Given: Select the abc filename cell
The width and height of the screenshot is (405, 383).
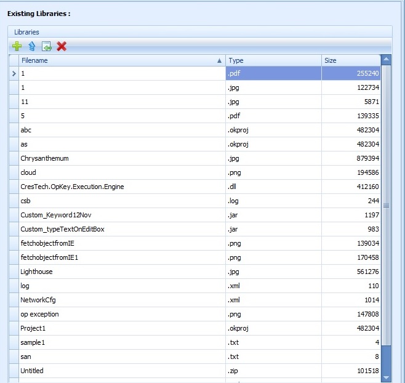Looking at the screenshot, I should point(122,130).
